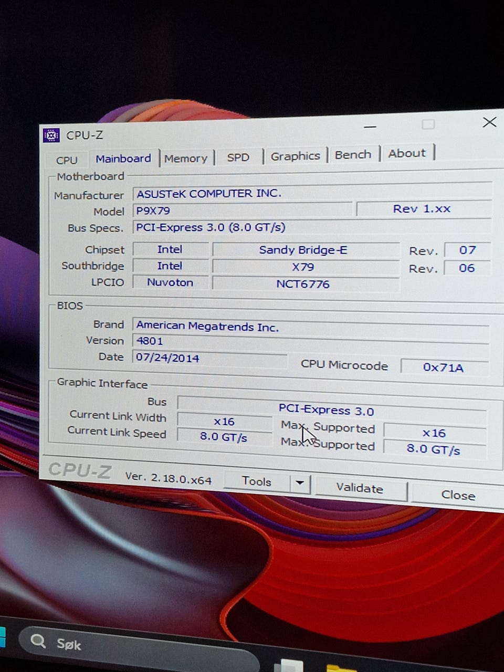504x672 pixels.
Task: Click the Max. Supported speed '8.0 GT/s' field
Action: pyautogui.click(x=434, y=449)
